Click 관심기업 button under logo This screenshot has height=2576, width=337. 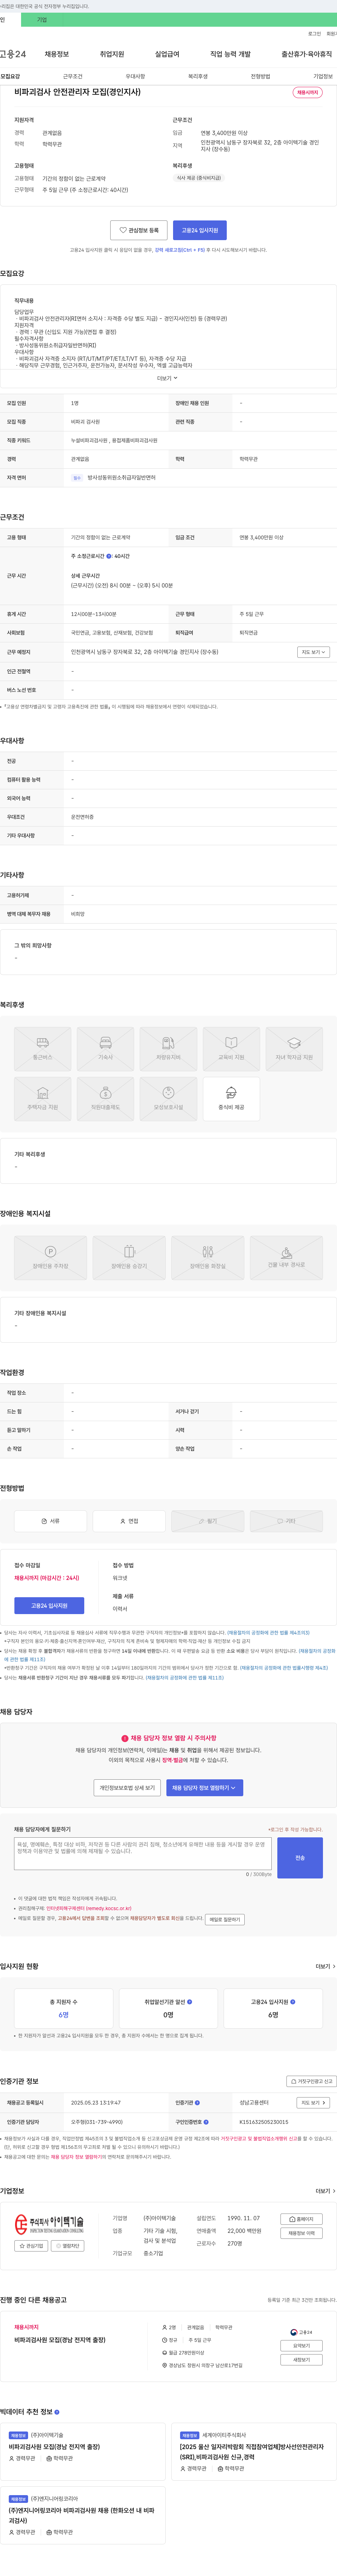31,2245
